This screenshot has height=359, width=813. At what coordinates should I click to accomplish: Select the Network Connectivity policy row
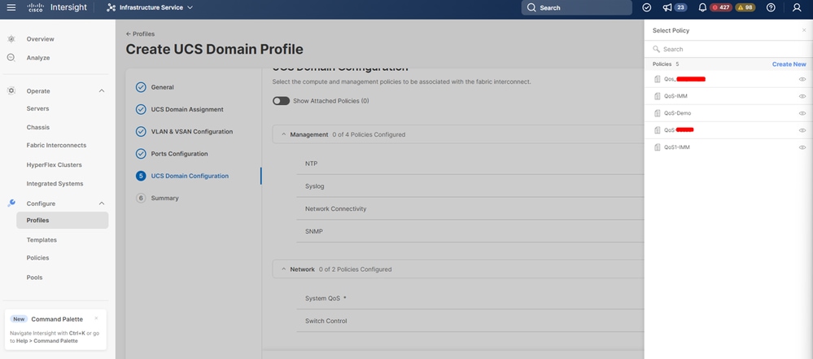[471, 208]
